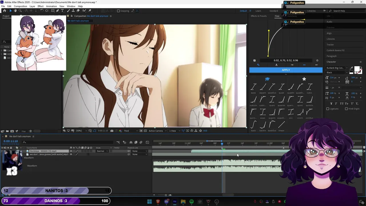
Task: Open the Composition Mini-Flowchart icon in timeline
Action: coord(118,142)
